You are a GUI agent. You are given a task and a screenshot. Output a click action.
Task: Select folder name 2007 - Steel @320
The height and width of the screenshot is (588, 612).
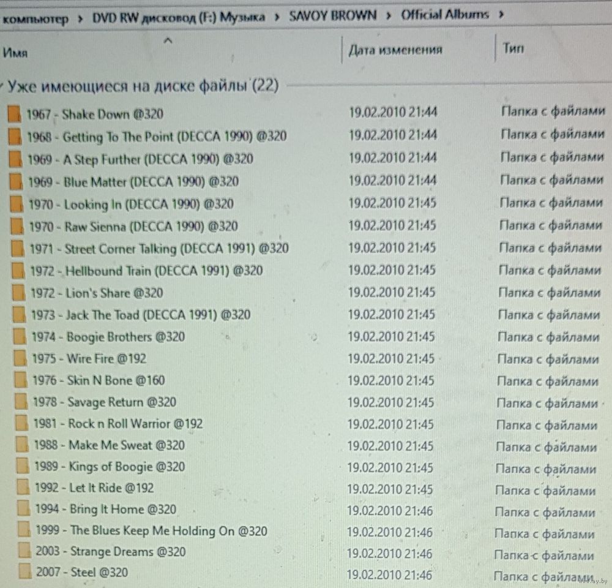coord(82,572)
